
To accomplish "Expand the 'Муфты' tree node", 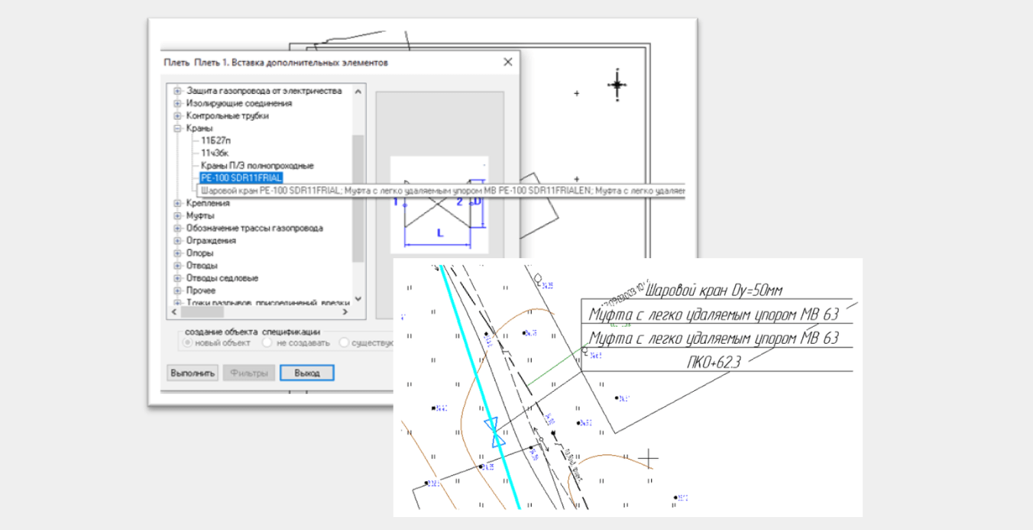I will [x=177, y=215].
